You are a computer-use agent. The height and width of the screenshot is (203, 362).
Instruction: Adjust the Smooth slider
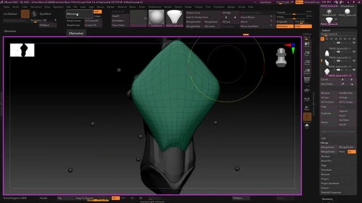click(x=294, y=12)
